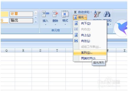128x91 pixels.
Task: Click the Fill down arrow icon in menu
Action: [x=76, y=23]
